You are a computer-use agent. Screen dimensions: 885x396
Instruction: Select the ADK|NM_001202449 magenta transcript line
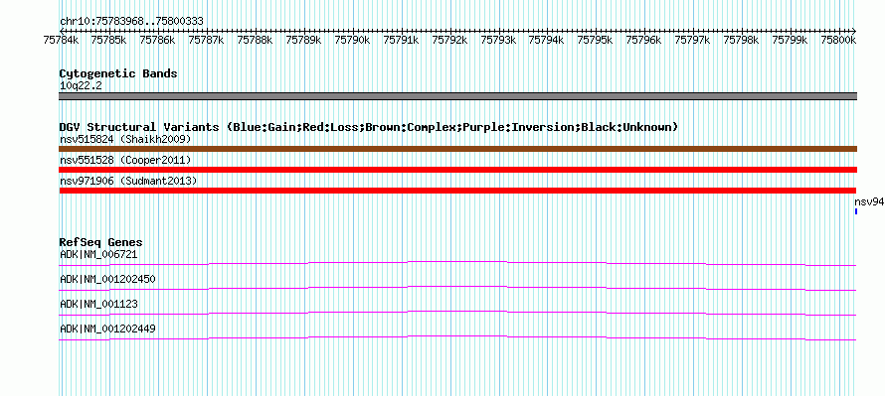(x=457, y=338)
